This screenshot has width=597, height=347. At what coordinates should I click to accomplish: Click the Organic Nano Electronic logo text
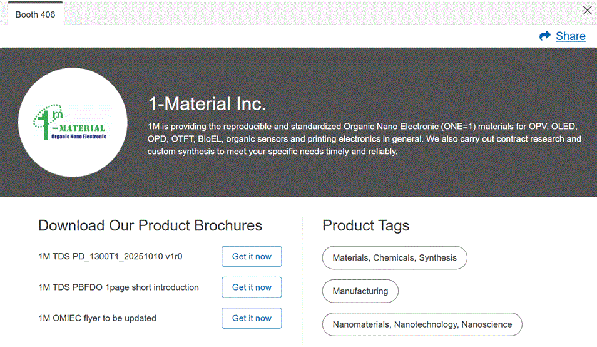[x=79, y=137]
